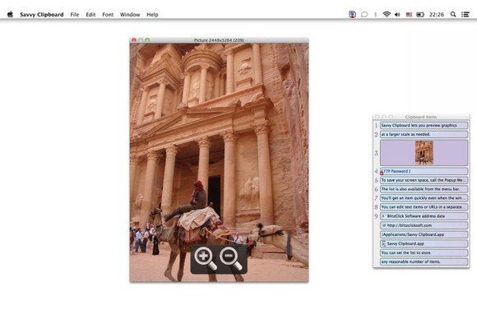Open the Apple menu
Viewport: 477px width, 319px height.
coord(10,14)
